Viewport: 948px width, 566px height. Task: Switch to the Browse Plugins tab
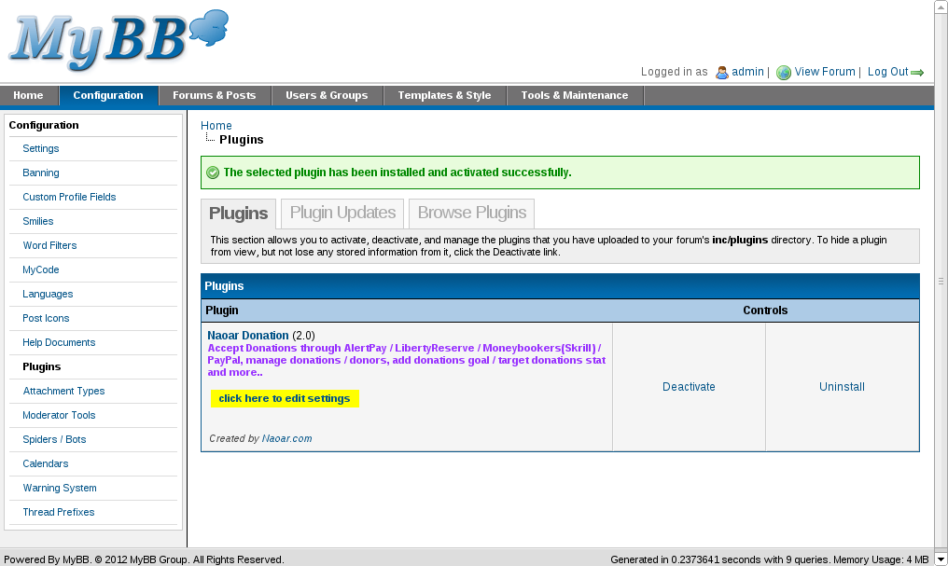[x=472, y=213]
